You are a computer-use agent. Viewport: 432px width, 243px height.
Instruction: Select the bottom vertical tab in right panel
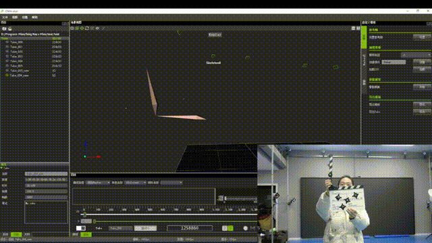point(364,82)
